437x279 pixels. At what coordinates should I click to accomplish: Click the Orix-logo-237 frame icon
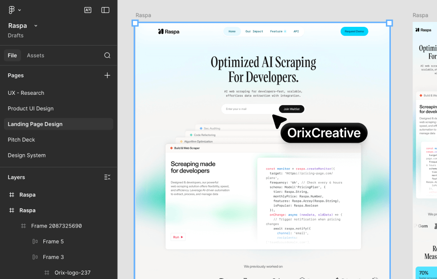(47, 273)
